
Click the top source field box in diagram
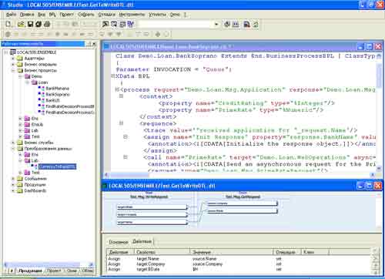click(x=242, y=203)
